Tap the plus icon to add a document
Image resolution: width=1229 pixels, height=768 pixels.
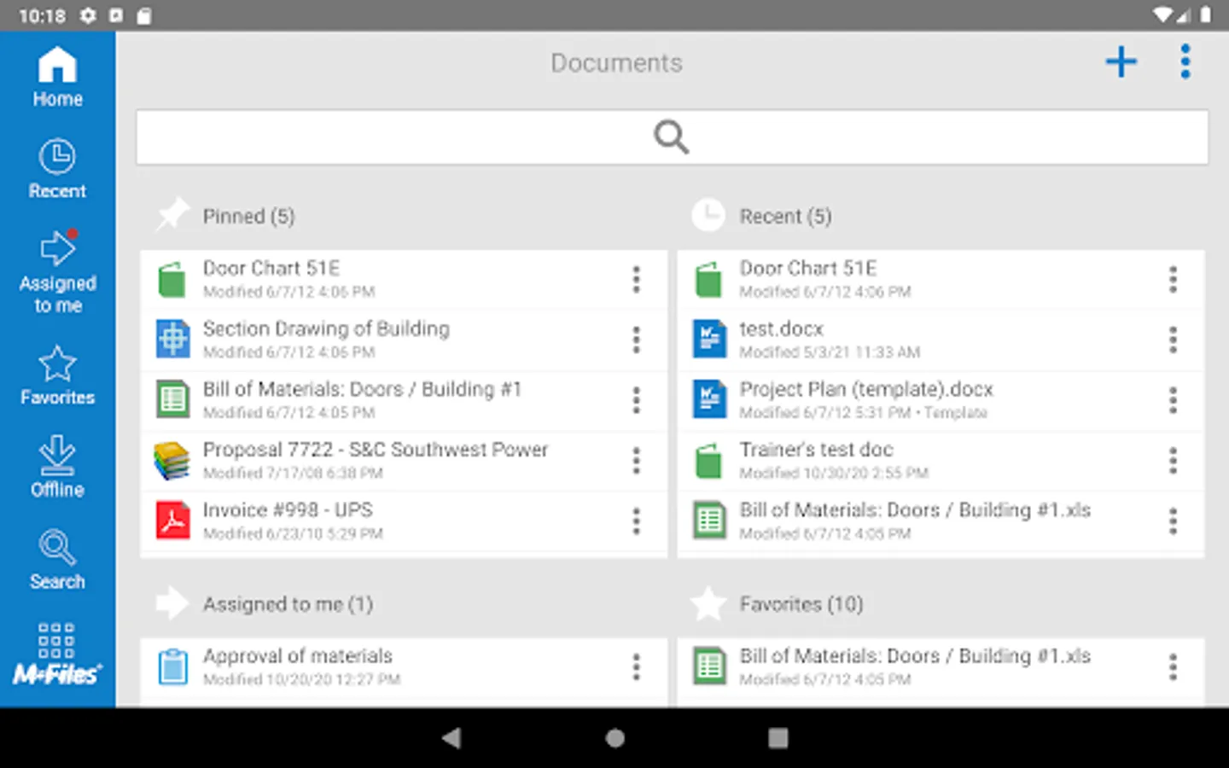[1121, 61]
